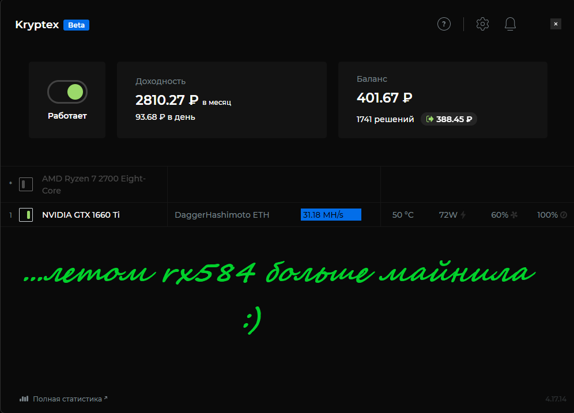This screenshot has height=413, width=574.
Task: Click the fan speed icon
Action: (x=514, y=215)
